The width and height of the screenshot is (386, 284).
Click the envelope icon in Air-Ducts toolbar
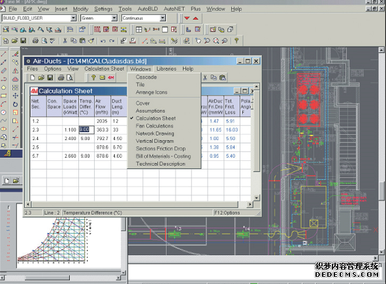(x=102, y=78)
